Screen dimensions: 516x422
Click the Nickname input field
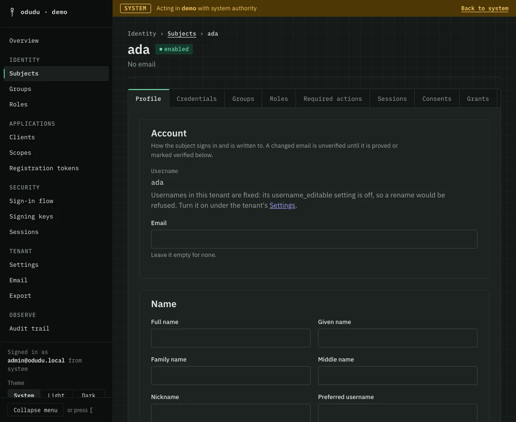pos(231,413)
